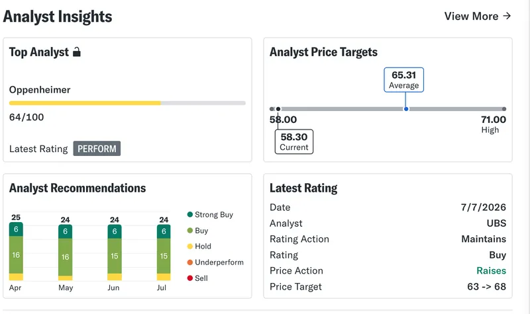Open the View More link
This screenshot has width=530, height=314.
(477, 16)
